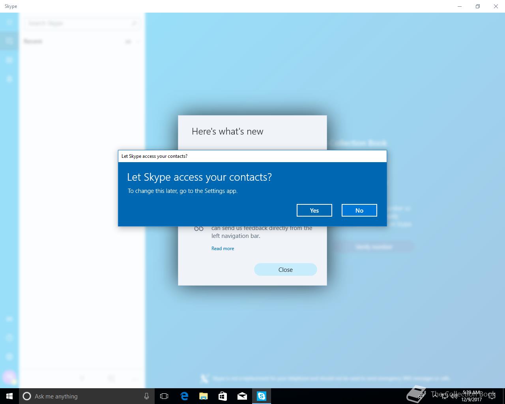The height and width of the screenshot is (404, 505).
Task: Select the Skype taskbar icon
Action: pos(261,396)
